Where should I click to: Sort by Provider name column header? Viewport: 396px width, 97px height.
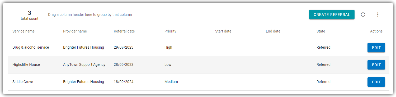(75, 31)
